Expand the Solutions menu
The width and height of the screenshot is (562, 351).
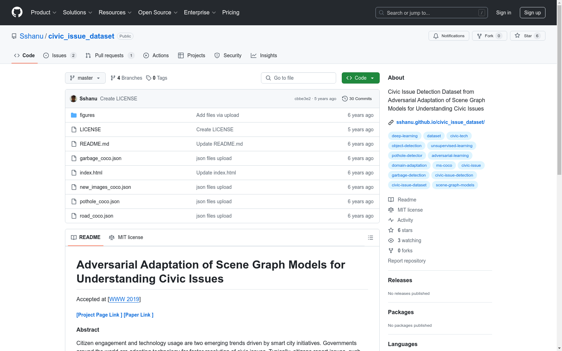point(77,12)
